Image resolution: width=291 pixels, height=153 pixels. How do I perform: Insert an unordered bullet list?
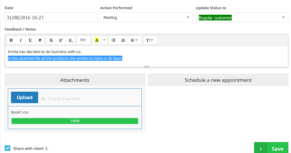coord(113,40)
